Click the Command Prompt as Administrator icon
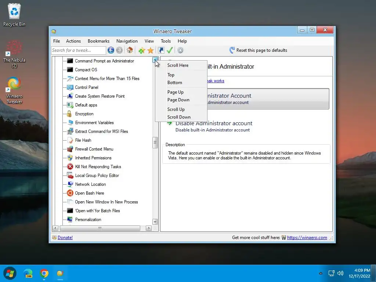This screenshot has width=376, height=282. pyautogui.click(x=70, y=61)
